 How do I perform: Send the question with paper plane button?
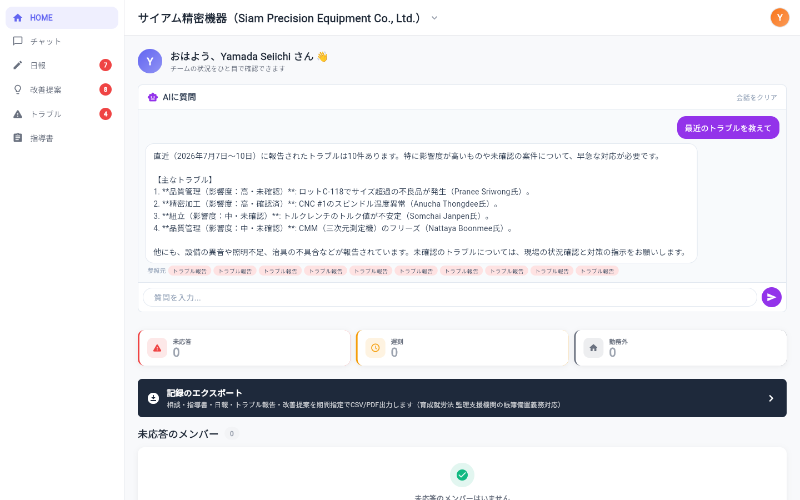[x=772, y=297]
